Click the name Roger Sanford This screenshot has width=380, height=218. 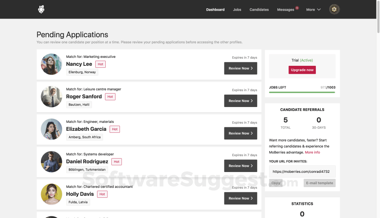84,97
